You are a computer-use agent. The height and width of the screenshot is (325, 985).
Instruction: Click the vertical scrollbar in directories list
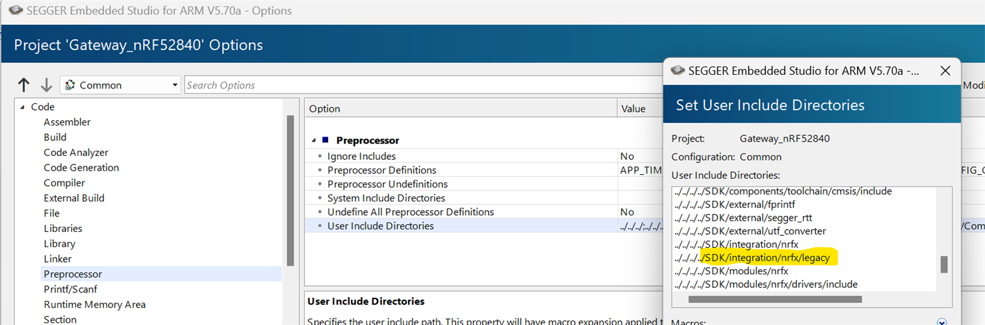944,264
